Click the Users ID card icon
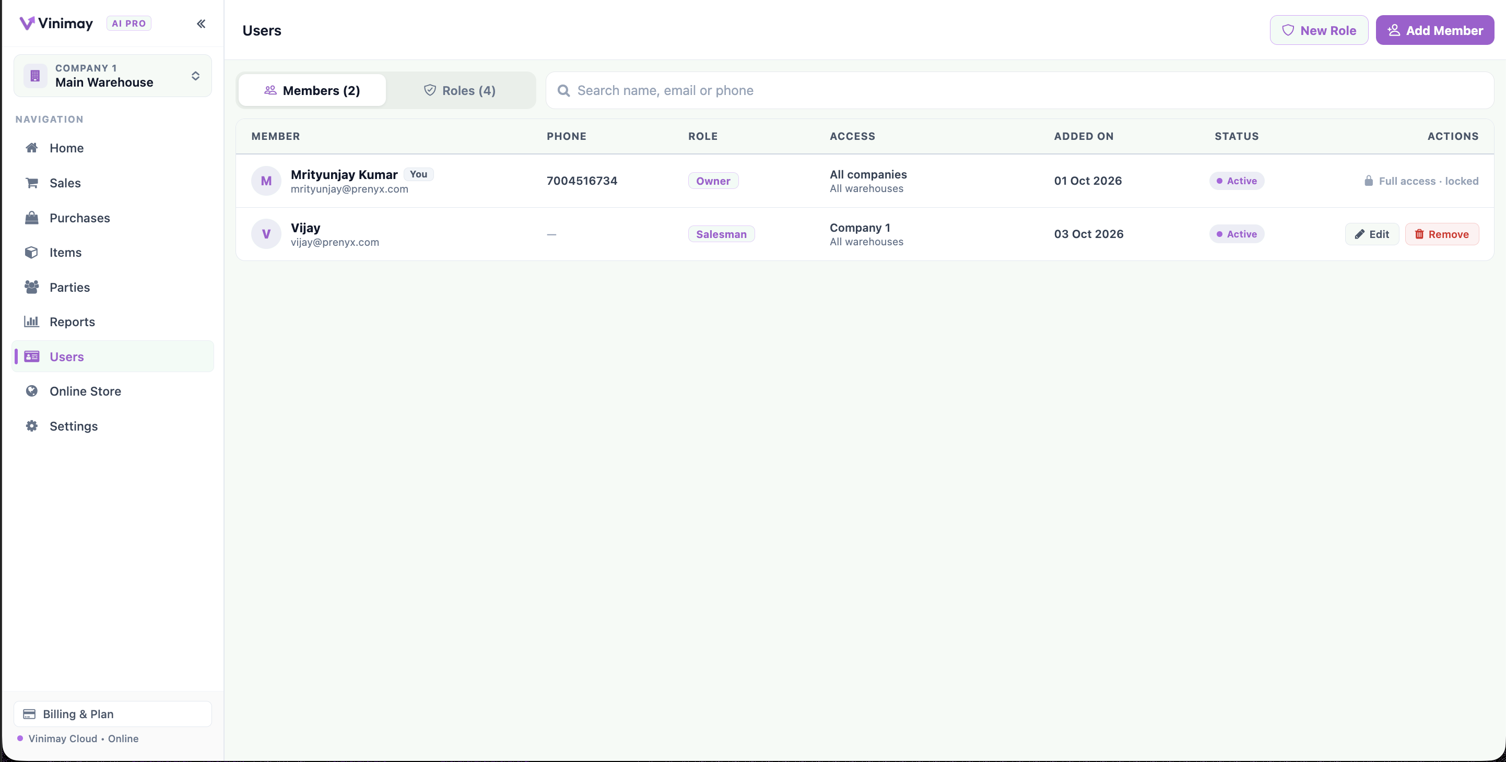This screenshot has width=1506, height=762. pyautogui.click(x=32, y=356)
